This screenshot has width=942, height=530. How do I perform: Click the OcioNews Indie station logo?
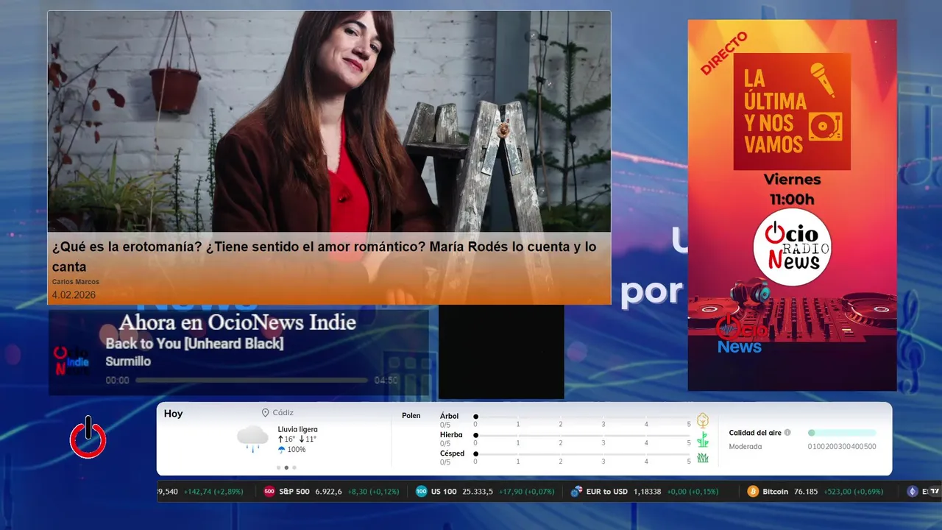point(72,361)
